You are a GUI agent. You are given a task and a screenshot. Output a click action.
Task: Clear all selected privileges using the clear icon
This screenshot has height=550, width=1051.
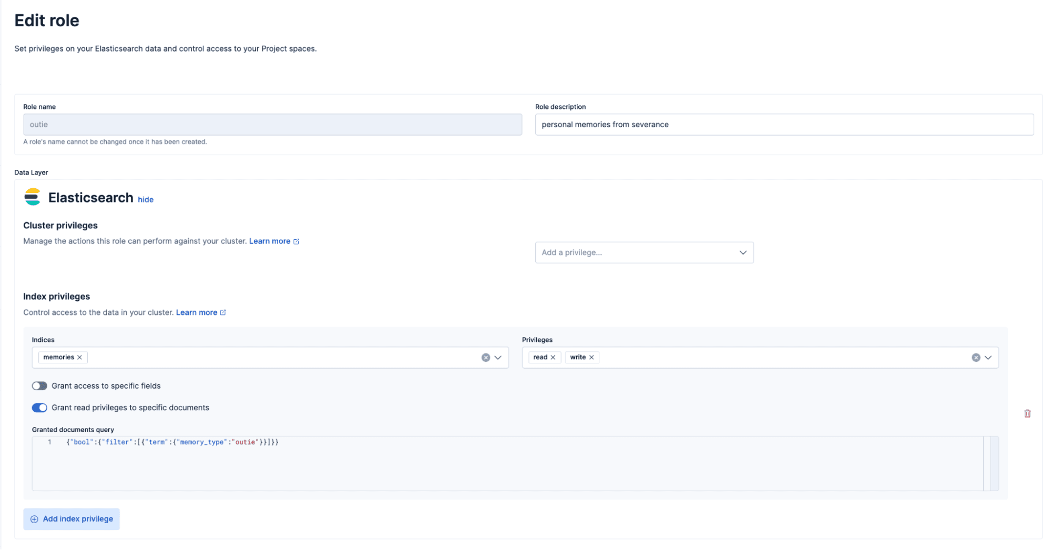pyautogui.click(x=976, y=357)
